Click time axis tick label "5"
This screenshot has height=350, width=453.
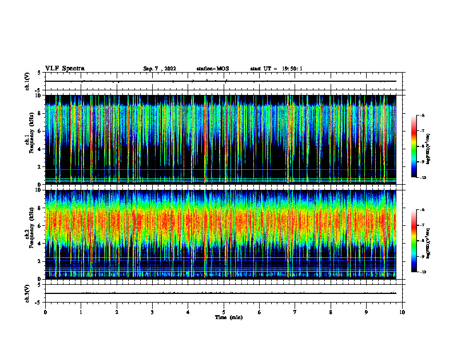pos(224,312)
